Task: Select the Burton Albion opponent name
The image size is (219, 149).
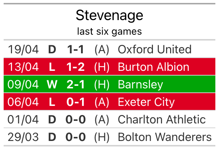Action: (153, 67)
